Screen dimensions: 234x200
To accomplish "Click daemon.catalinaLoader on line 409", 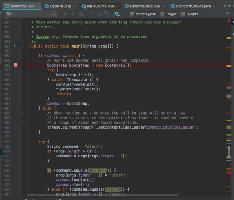I will [171, 127].
